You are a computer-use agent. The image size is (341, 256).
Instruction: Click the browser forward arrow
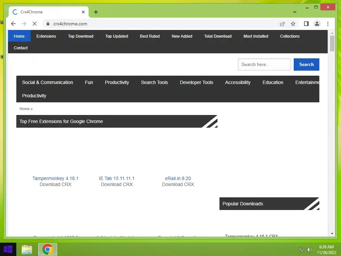[24, 24]
